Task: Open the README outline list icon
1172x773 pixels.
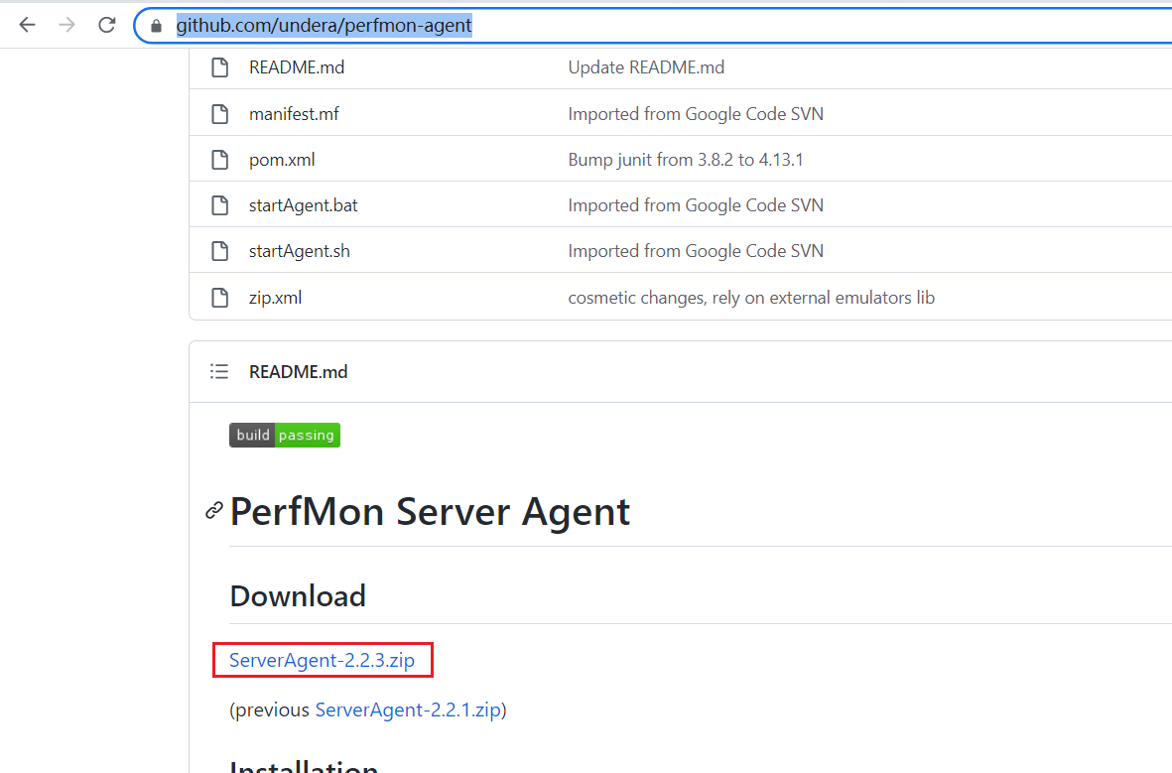Action: (219, 372)
